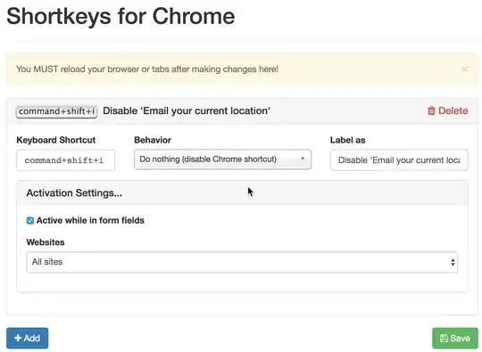Click the reload browser warning message
Viewport: 482px width, 352px height.
(x=147, y=70)
